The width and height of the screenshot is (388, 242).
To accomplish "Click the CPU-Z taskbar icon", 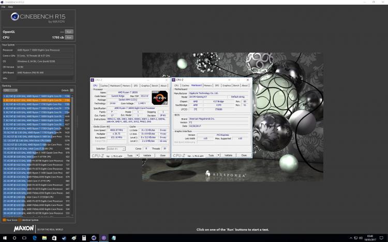I will point(103,238).
